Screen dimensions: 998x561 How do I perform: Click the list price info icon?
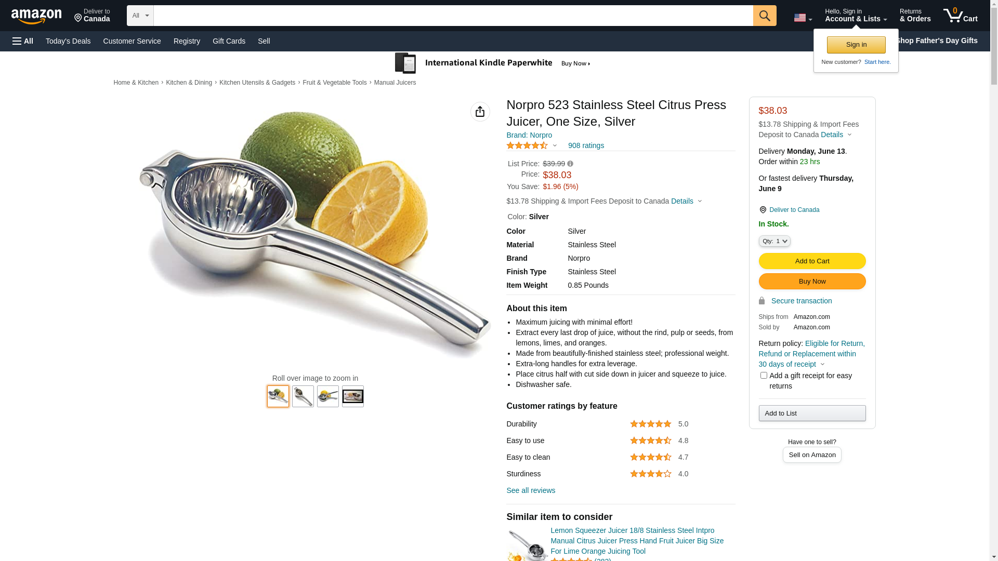tap(570, 164)
